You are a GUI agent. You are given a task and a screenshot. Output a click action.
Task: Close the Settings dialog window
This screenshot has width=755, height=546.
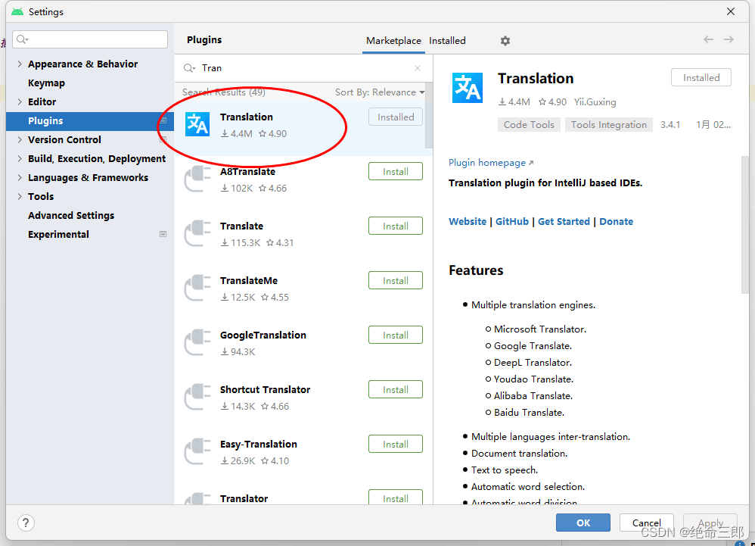point(731,11)
